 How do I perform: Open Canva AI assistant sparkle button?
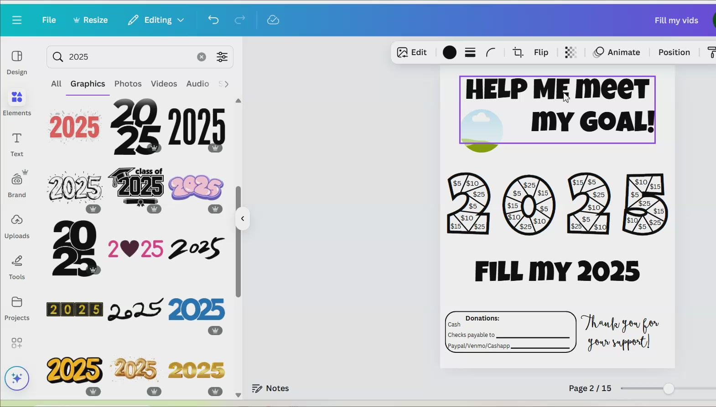[x=17, y=378]
